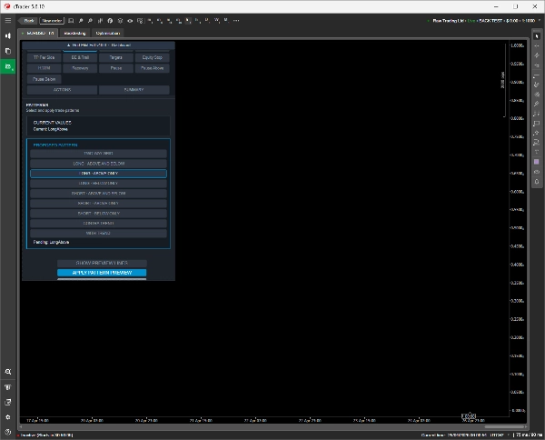Click the SUMMARY button

[x=134, y=90]
